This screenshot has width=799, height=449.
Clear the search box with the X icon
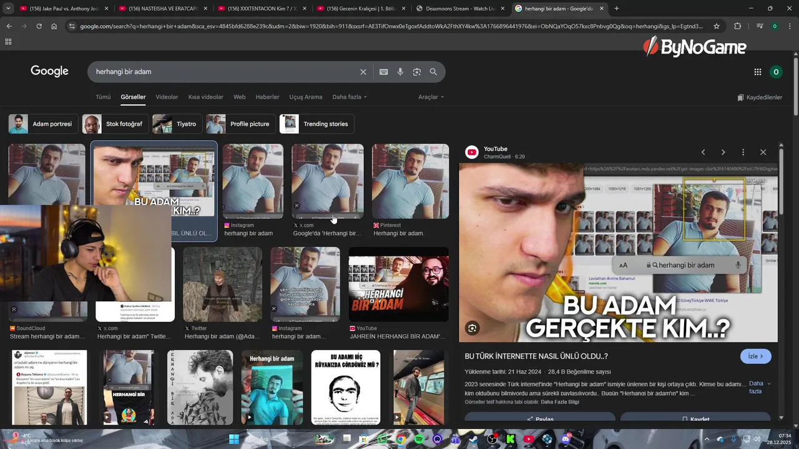[363, 72]
